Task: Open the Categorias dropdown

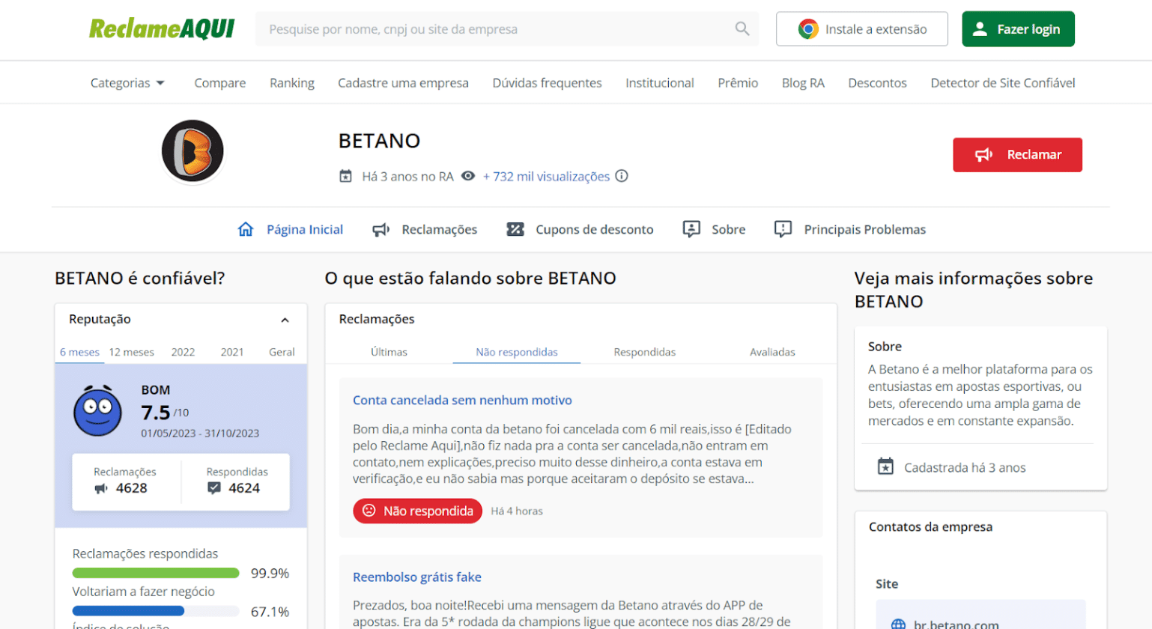Action: [127, 83]
